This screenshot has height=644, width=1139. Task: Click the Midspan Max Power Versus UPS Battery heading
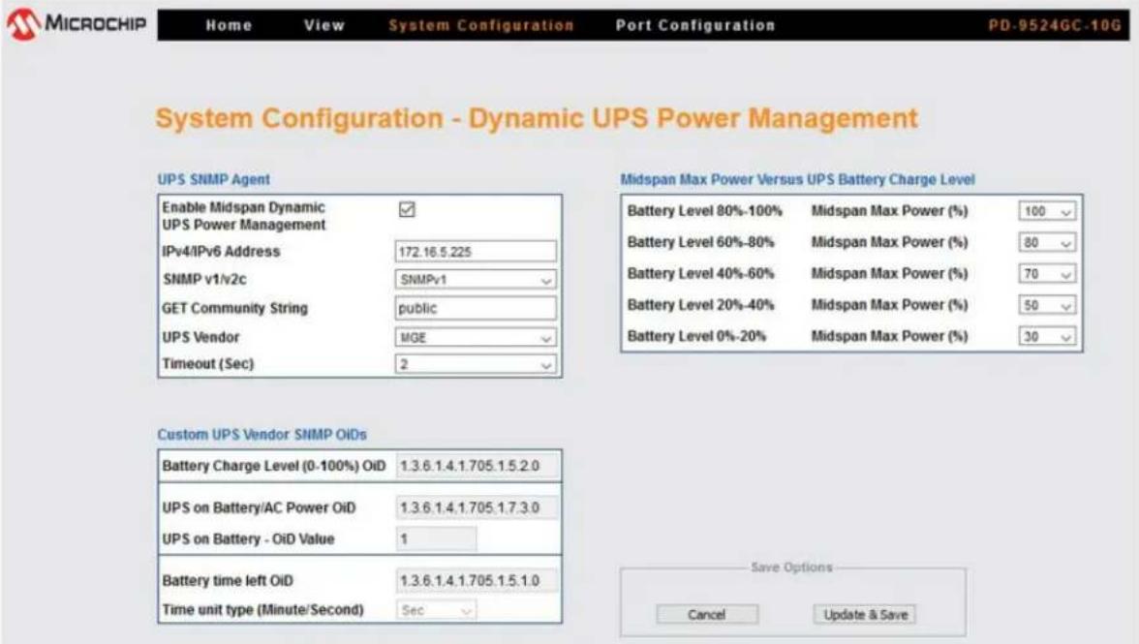point(798,179)
